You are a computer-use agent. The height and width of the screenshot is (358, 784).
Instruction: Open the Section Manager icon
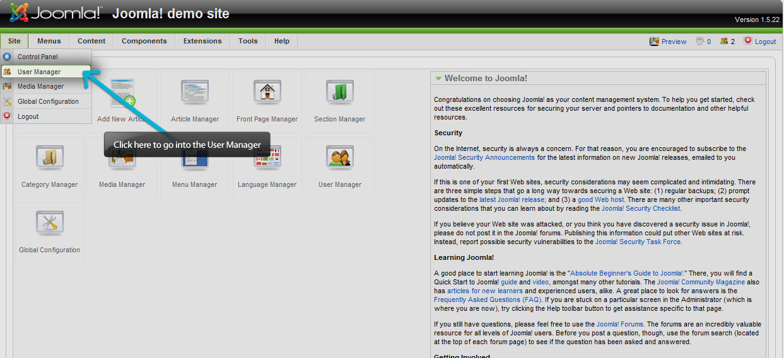point(339,92)
